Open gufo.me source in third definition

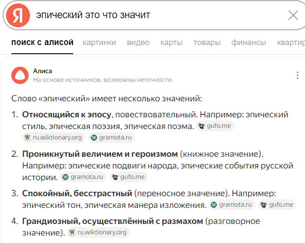click(277, 205)
